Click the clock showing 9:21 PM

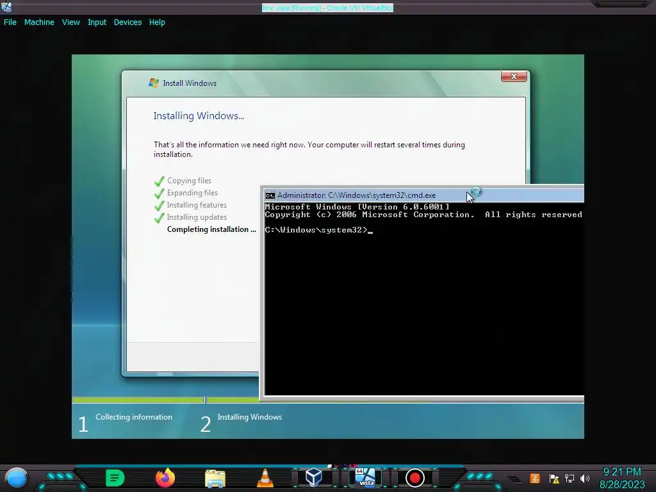tap(621, 472)
